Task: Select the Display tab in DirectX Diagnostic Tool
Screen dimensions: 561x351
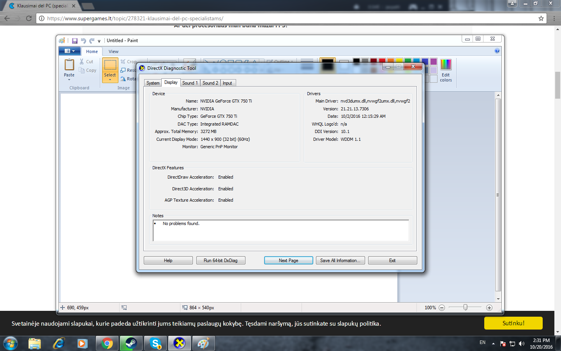Action: (171, 82)
